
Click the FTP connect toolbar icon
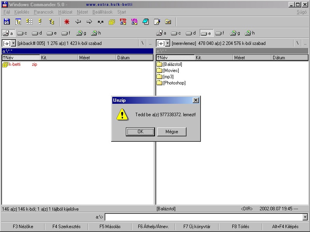(x=123, y=22)
